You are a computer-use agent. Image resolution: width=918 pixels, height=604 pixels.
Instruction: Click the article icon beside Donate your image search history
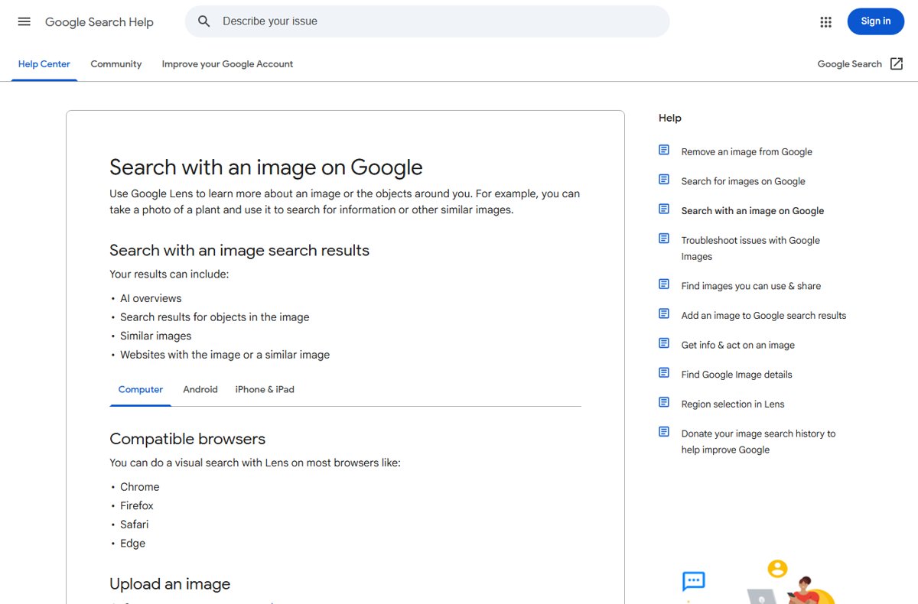(664, 432)
